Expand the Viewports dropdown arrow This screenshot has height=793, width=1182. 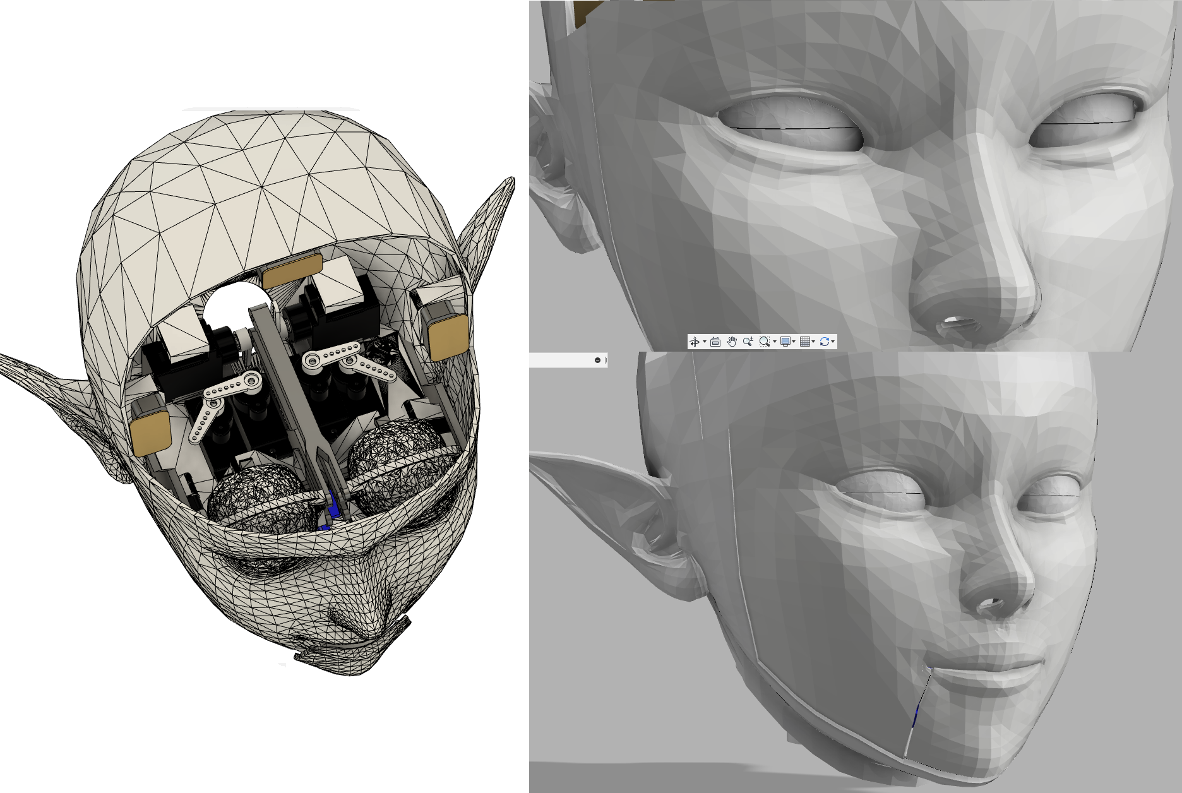pos(833,342)
